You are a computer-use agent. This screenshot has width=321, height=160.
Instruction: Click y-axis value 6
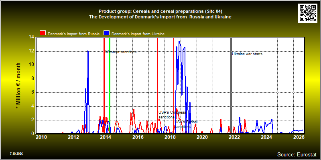33,92
